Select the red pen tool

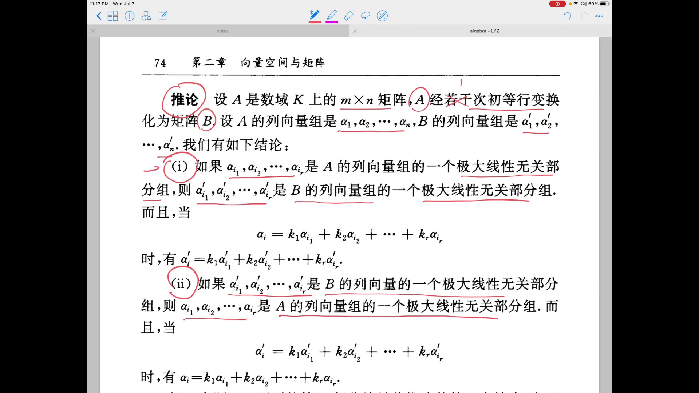pos(315,16)
